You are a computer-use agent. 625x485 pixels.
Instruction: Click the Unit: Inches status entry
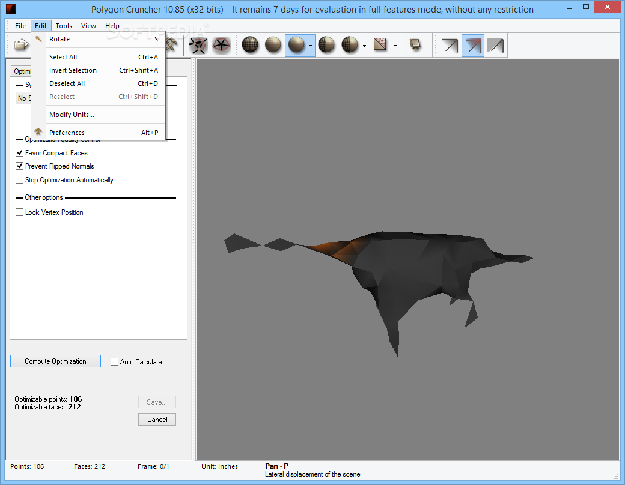click(x=219, y=466)
